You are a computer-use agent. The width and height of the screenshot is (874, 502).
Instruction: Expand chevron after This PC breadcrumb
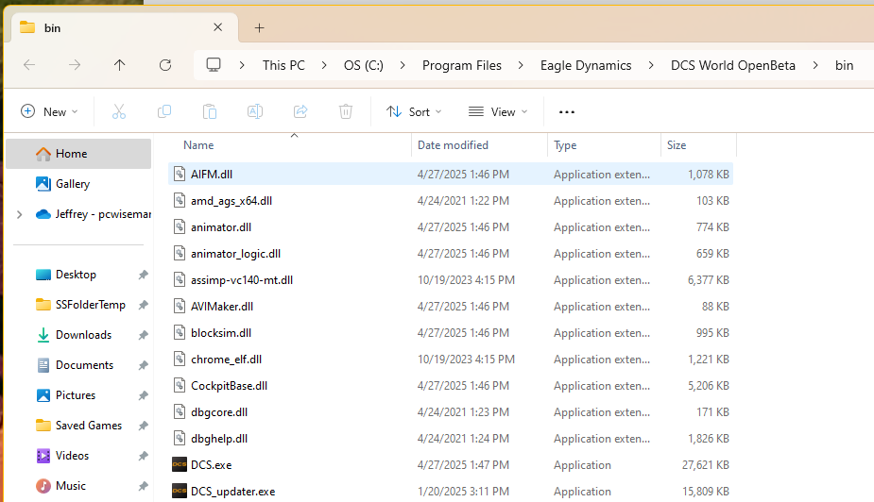pos(324,65)
